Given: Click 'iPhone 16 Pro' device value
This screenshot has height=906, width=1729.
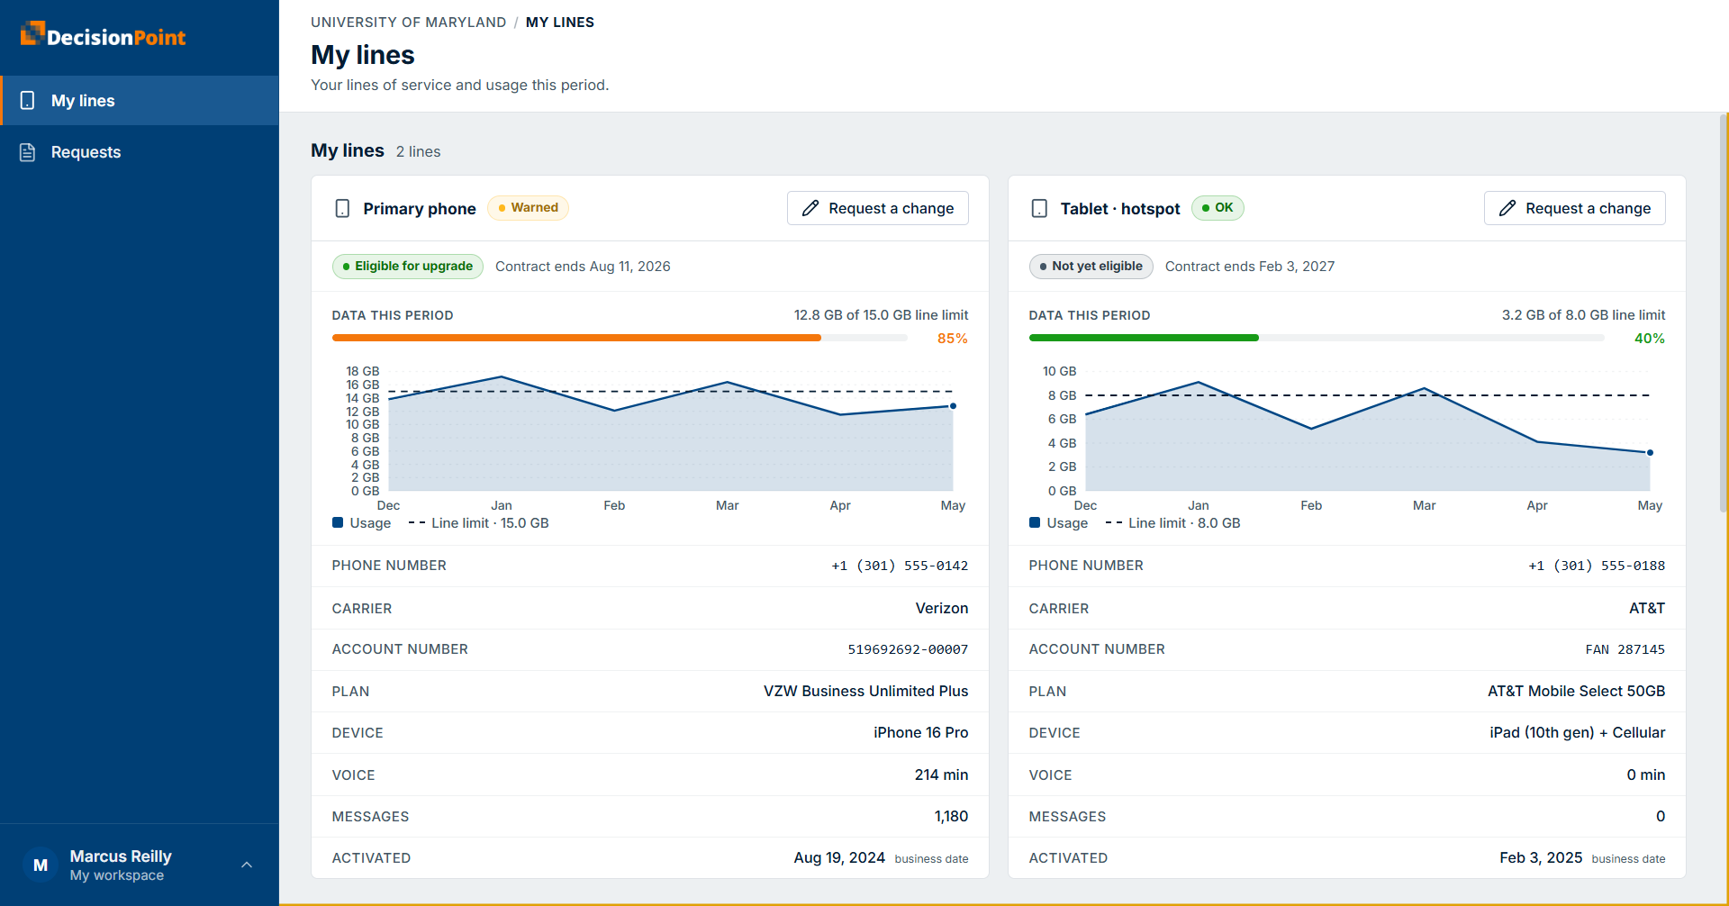Looking at the screenshot, I should pyautogui.click(x=921, y=732).
